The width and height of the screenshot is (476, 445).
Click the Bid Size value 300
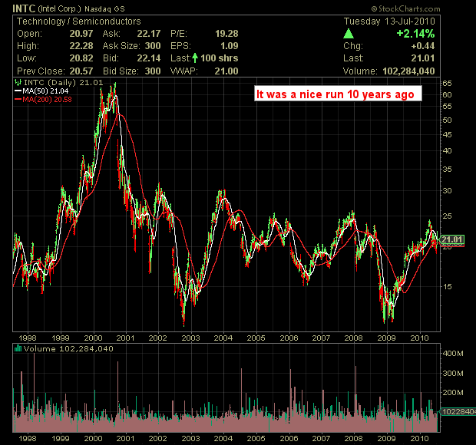coord(152,71)
